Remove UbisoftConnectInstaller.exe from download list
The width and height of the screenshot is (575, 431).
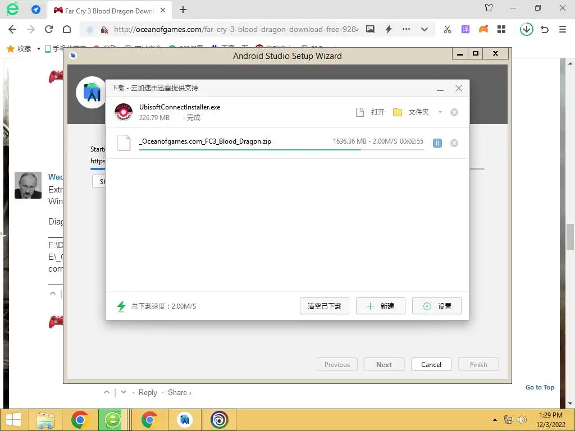pyautogui.click(x=454, y=112)
